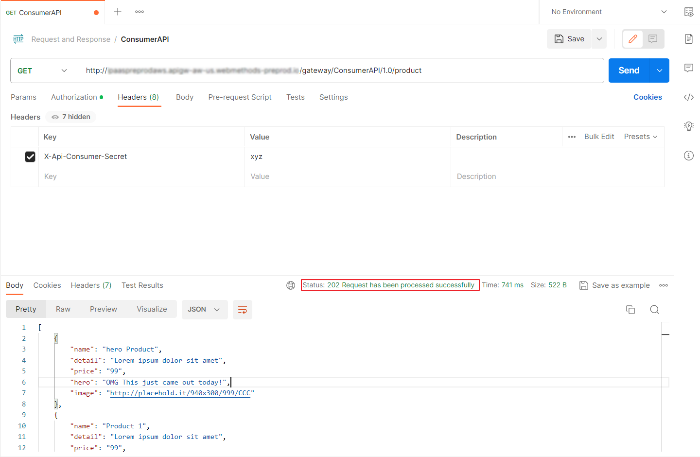Copy the response body with copy icon

click(x=630, y=310)
